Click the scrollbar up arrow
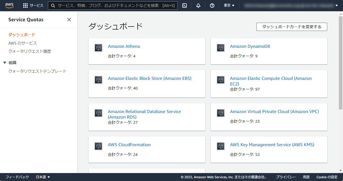Viewport: 343px width, 181px height. point(341,13)
